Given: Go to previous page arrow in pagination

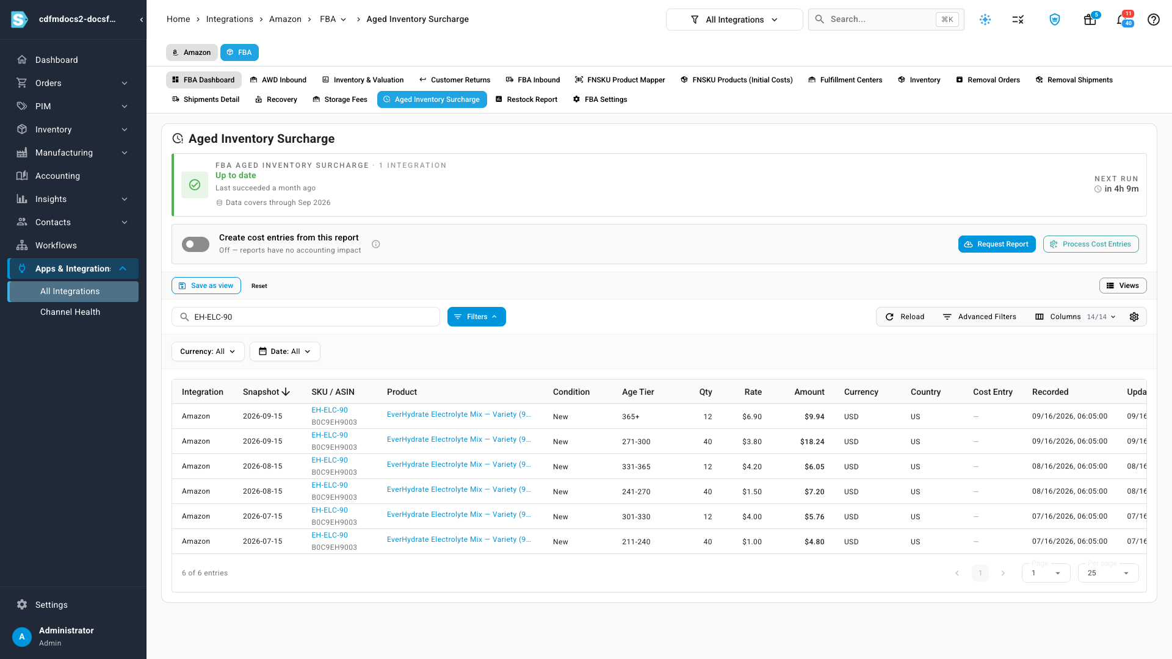Looking at the screenshot, I should click(x=957, y=573).
